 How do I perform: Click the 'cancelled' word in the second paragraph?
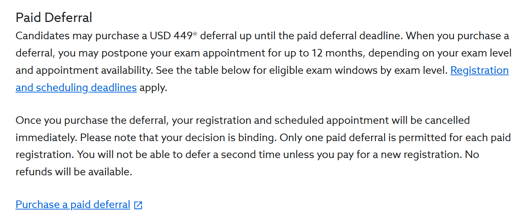(x=447, y=120)
